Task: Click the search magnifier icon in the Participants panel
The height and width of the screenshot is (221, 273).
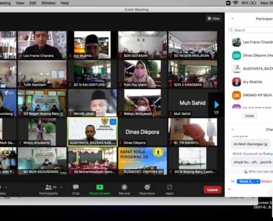Action: point(231,30)
